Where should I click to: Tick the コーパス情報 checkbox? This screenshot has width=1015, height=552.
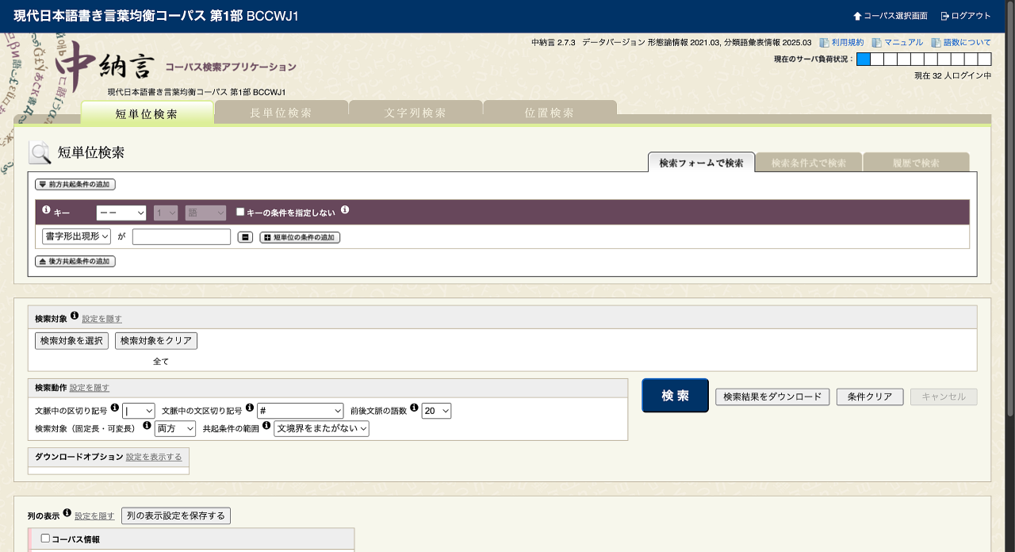[45, 538]
